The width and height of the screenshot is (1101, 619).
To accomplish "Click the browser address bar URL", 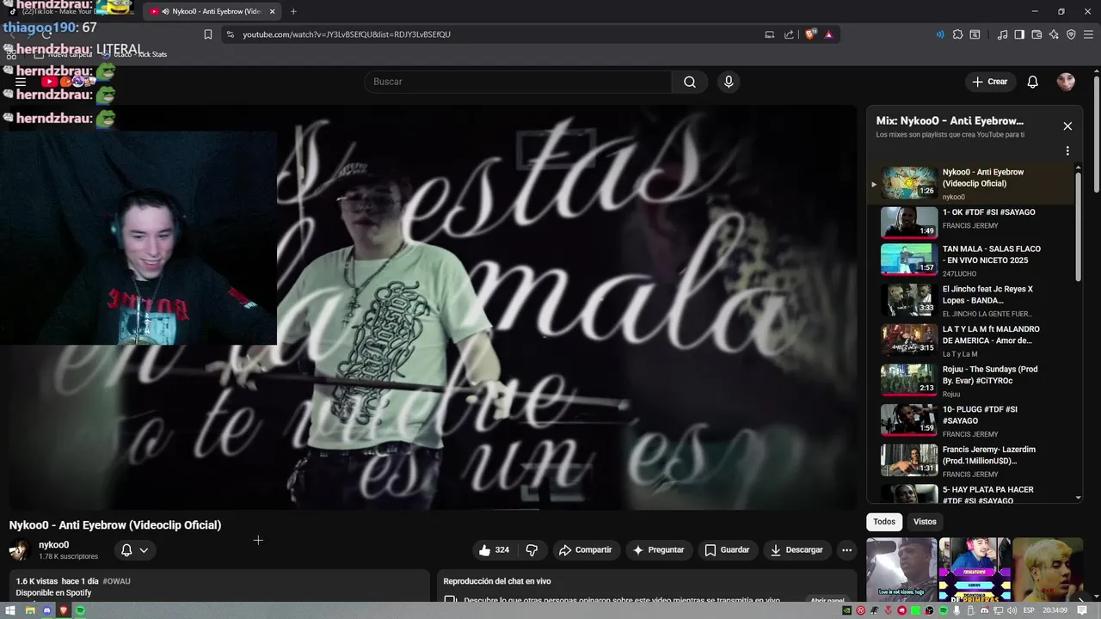I will [x=347, y=34].
